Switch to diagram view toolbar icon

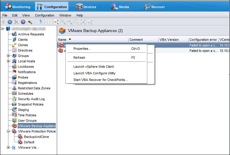coord(57,22)
